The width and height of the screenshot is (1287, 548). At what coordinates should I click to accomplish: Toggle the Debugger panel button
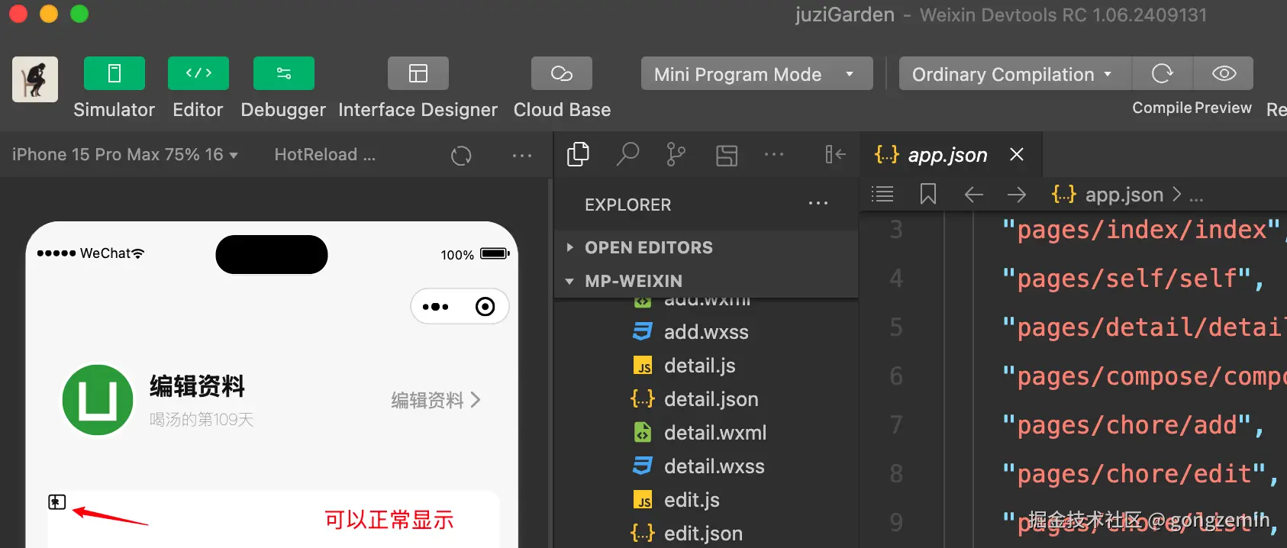coord(284,73)
